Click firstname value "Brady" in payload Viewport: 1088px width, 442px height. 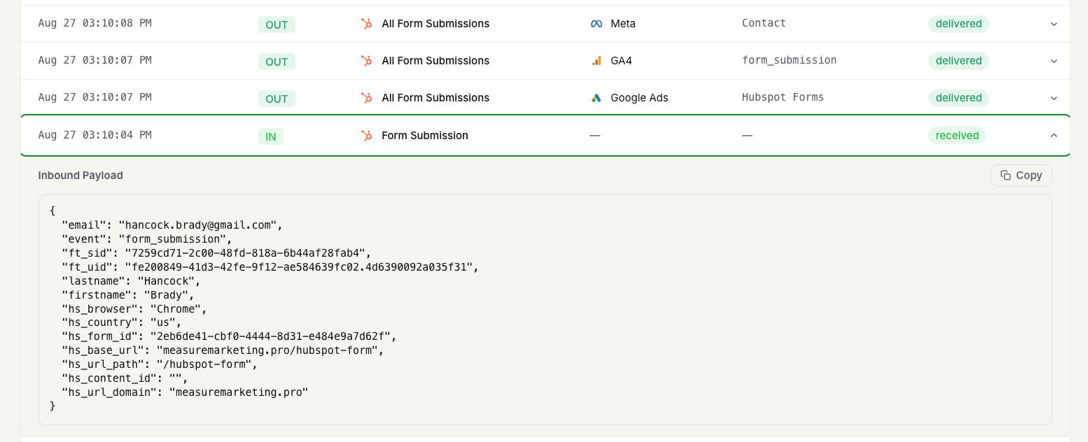pos(165,295)
